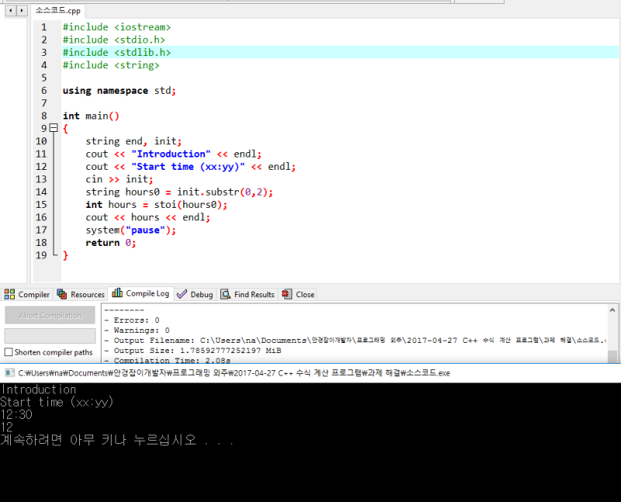Screen dimensions: 621x502
Task: Click the 'string end, init;' line
Action: [134, 141]
